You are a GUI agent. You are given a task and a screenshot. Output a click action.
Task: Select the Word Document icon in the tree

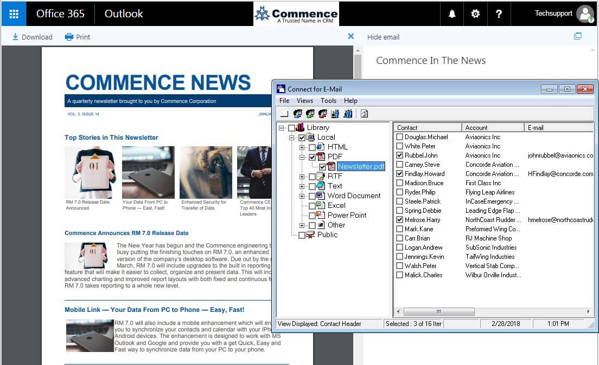click(x=321, y=195)
